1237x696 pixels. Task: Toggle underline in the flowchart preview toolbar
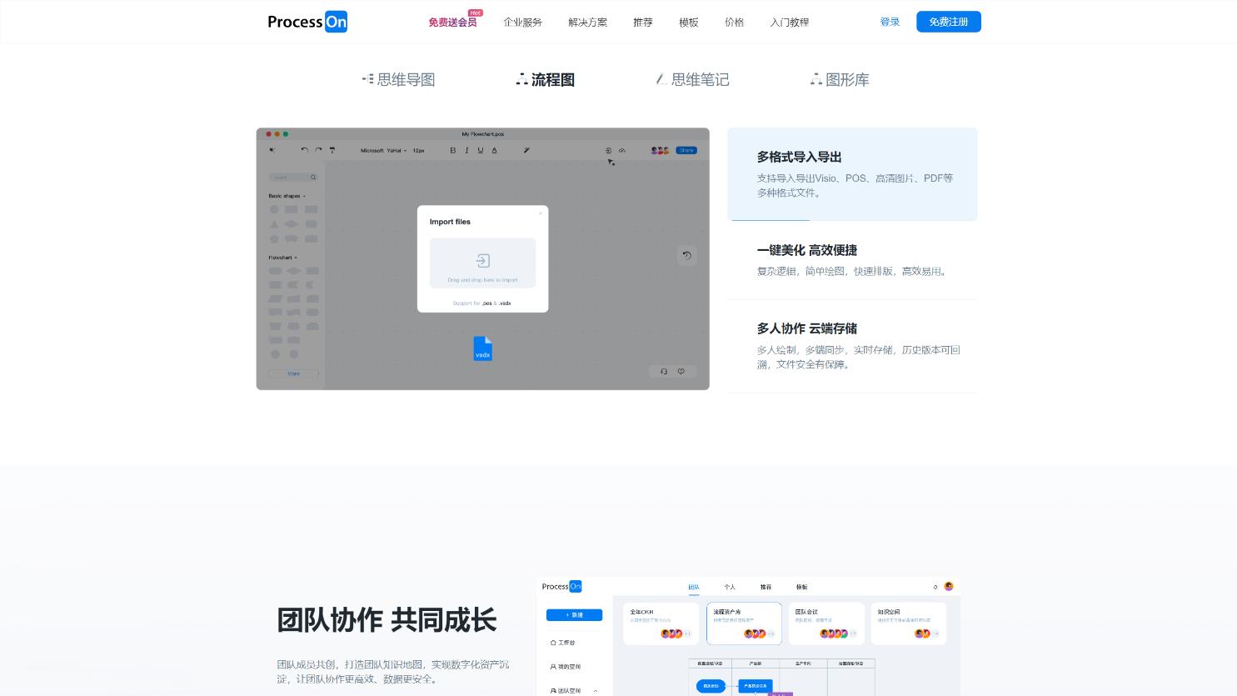(x=480, y=150)
